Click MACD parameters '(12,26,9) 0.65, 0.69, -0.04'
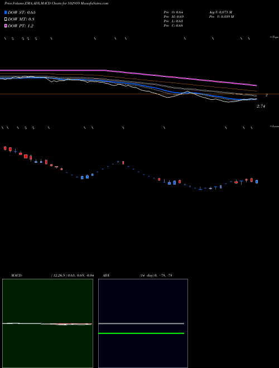Viewport: 279px width, 368px height. 73,275
